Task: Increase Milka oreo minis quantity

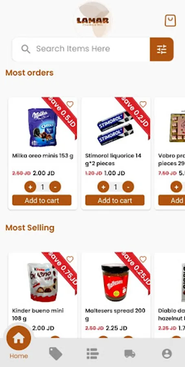Action: coord(30,187)
